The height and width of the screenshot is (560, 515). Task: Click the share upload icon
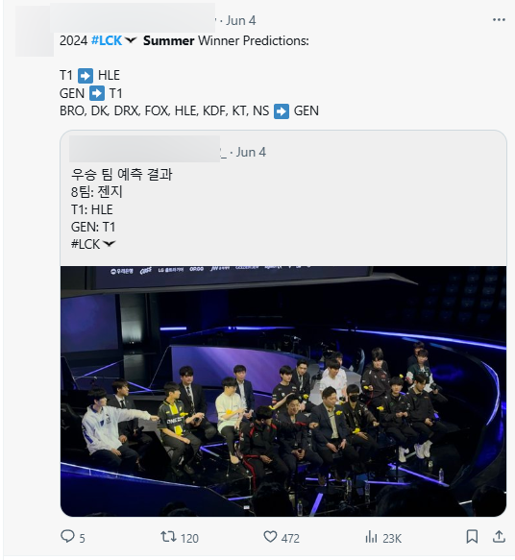click(x=499, y=536)
